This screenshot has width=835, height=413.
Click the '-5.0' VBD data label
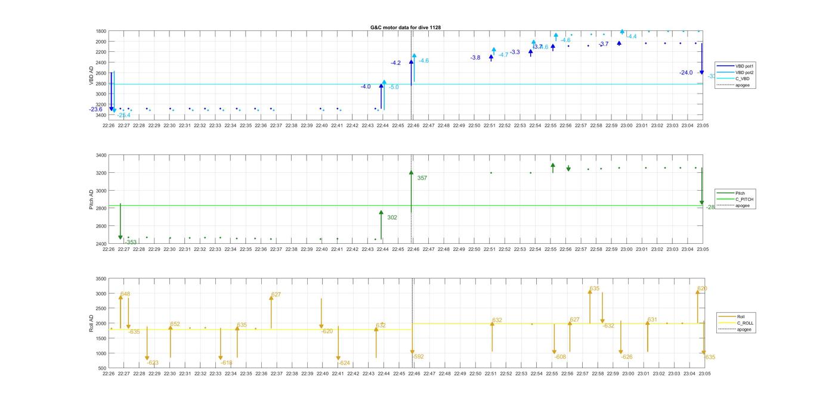click(x=394, y=88)
